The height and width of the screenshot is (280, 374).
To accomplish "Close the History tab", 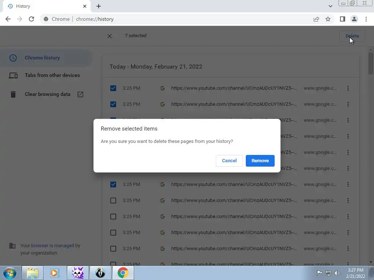I will (x=85, y=6).
